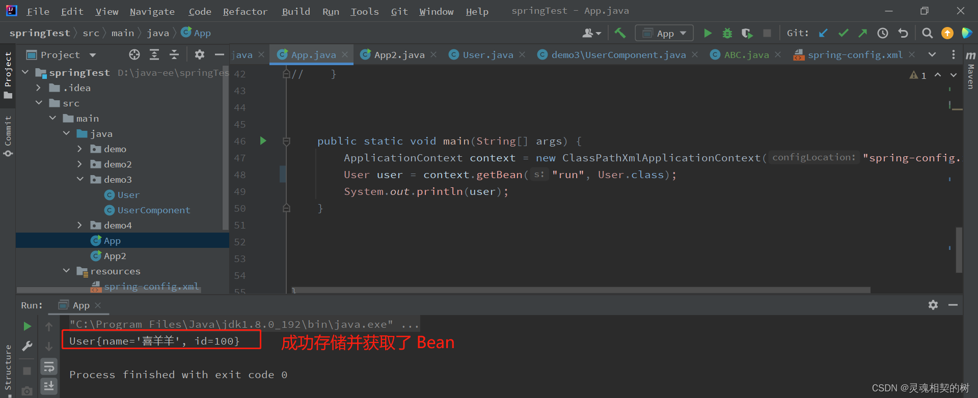Open the Commit tool window sidebar
The image size is (978, 398).
tap(8, 136)
